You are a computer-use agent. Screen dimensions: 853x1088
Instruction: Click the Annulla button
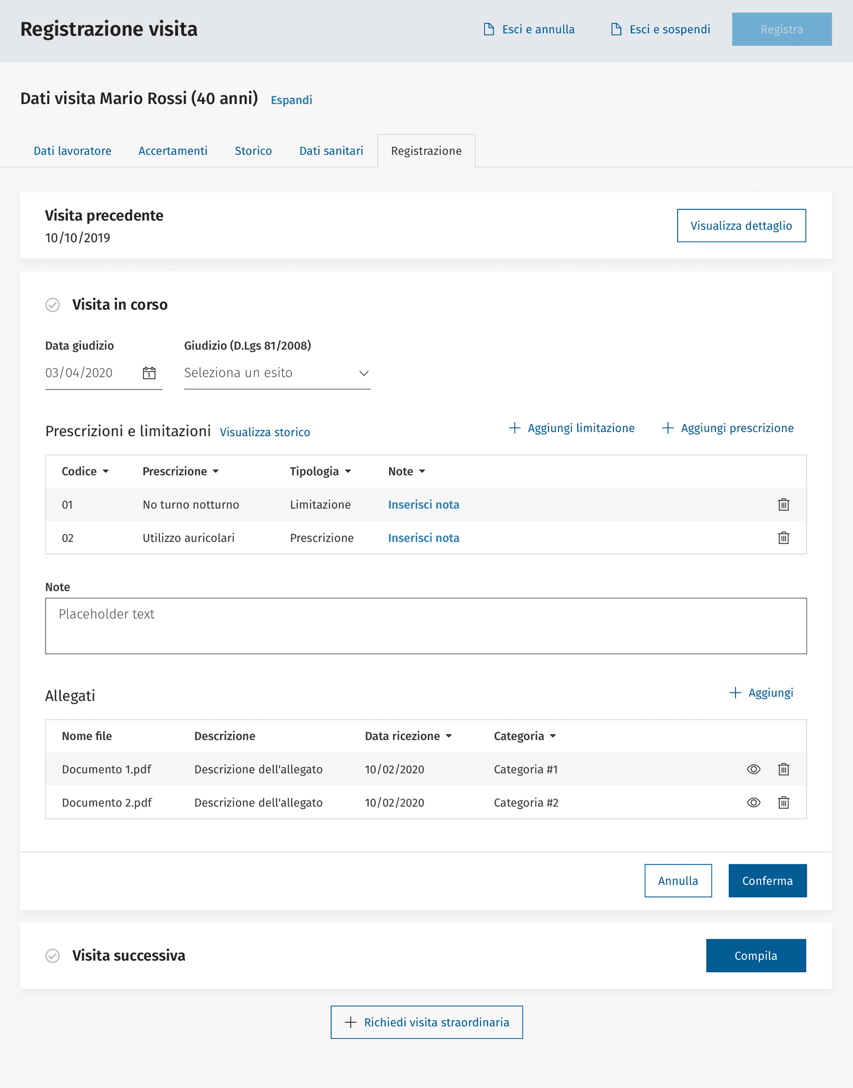pos(678,881)
